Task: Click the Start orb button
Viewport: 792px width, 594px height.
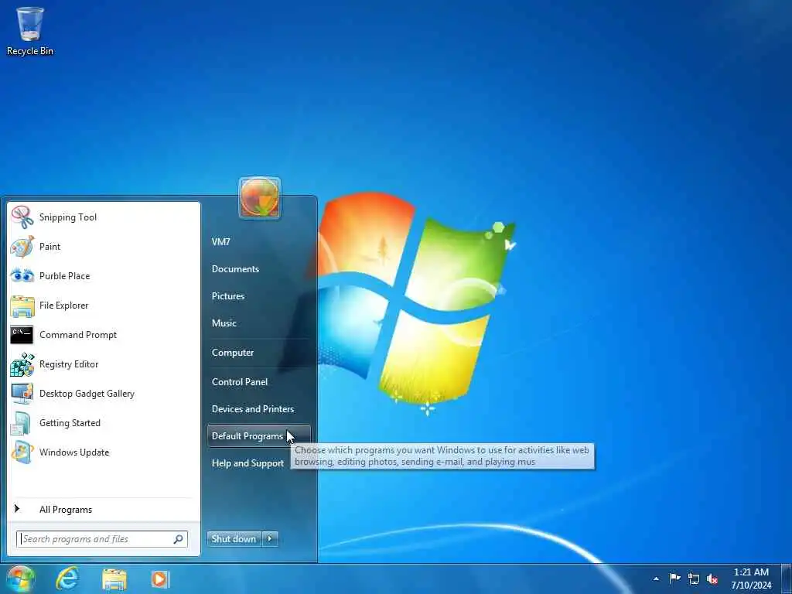Action: point(20,579)
